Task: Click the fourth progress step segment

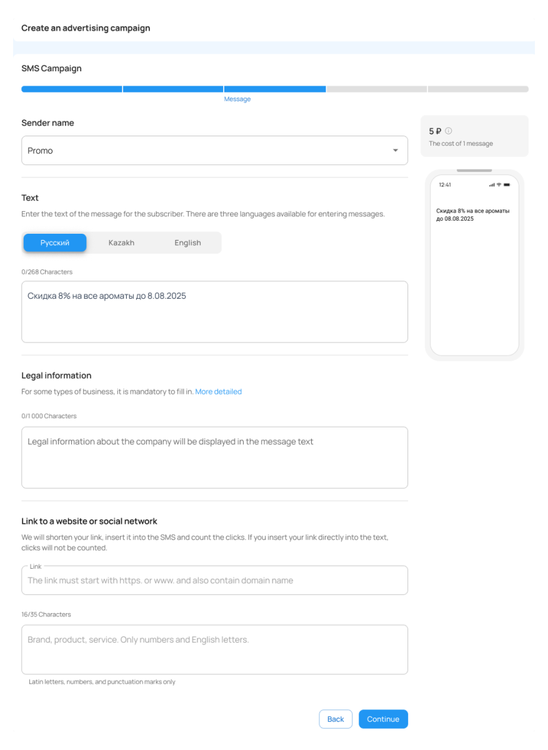Action: pos(376,89)
